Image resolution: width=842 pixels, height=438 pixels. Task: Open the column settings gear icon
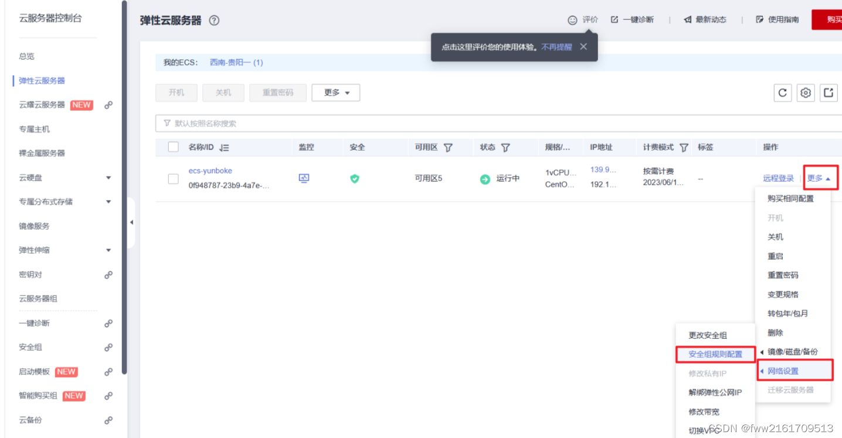(806, 93)
